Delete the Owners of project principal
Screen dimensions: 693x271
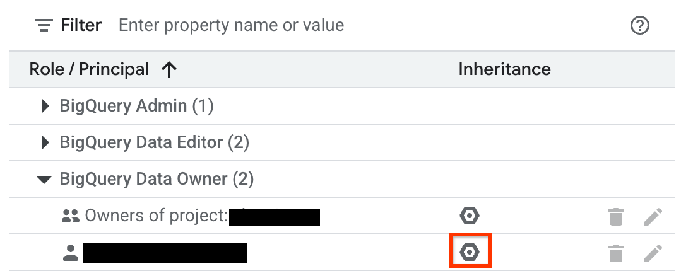[x=615, y=217]
